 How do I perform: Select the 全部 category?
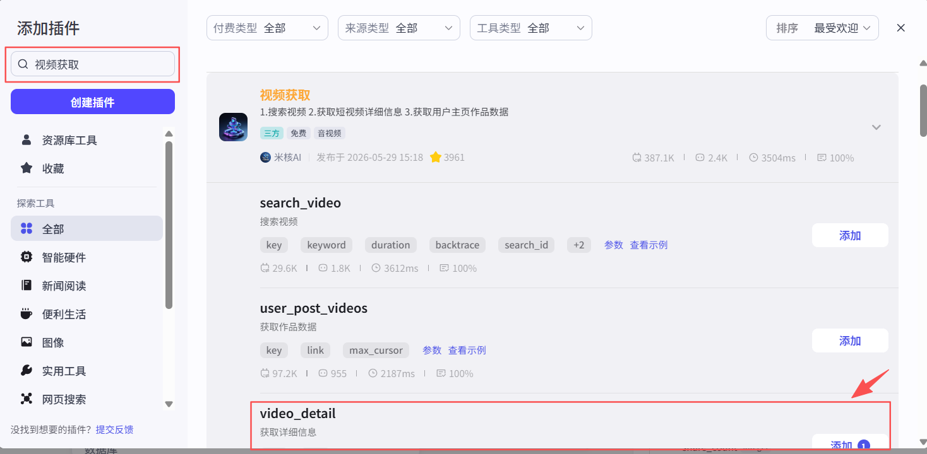click(87, 229)
